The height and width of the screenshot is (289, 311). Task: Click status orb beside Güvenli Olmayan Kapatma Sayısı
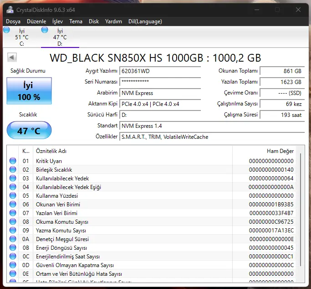[x=13, y=265]
